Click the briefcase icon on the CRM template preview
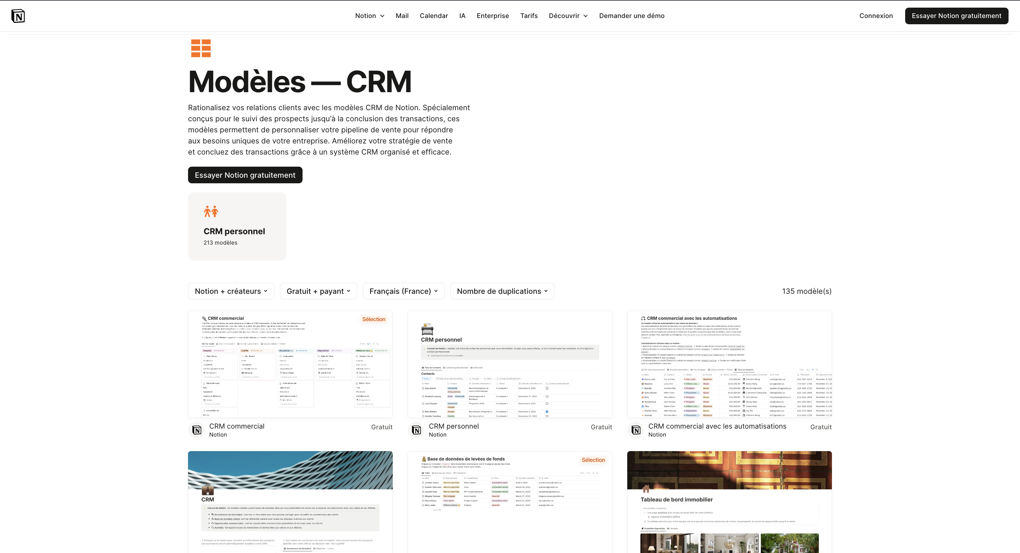This screenshot has height=553, width=1020. 207,490
